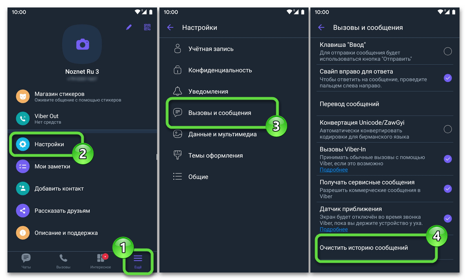Open Настройки gear icon

[22, 144]
